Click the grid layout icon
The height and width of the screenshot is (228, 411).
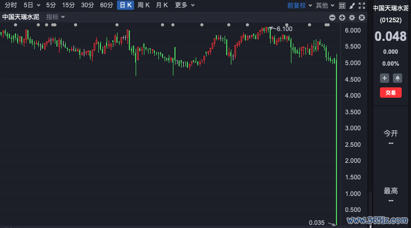342,6
